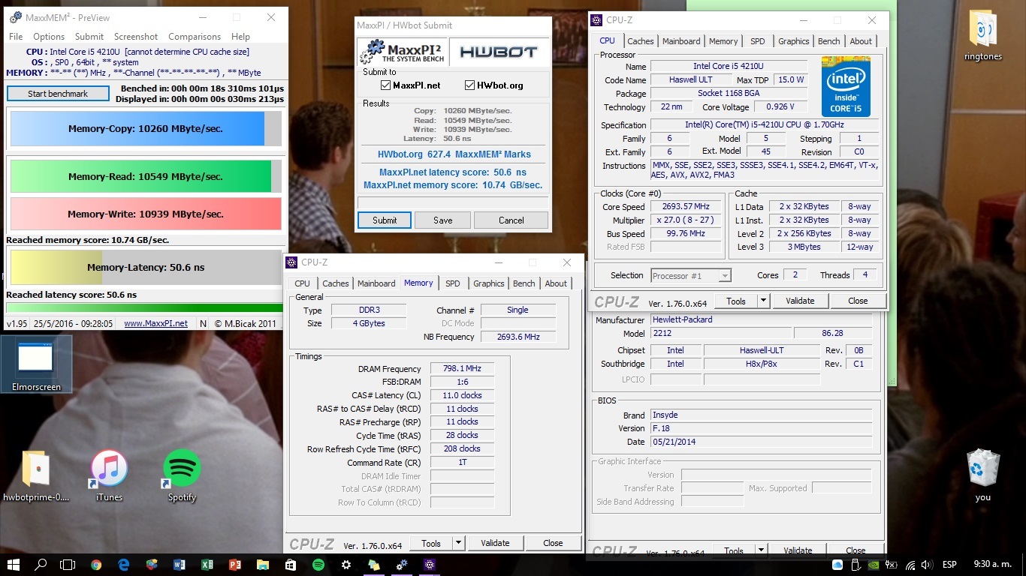Click the BIOS Version F.18 field

[x=761, y=428]
